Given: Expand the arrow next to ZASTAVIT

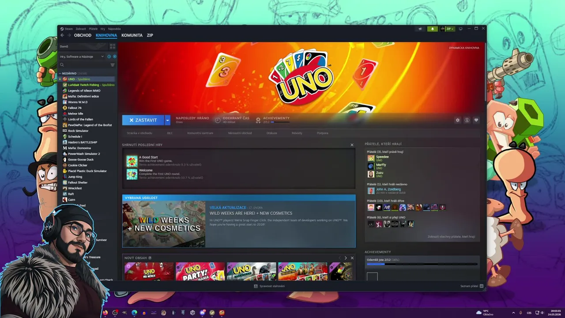Looking at the screenshot, I should (x=167, y=120).
